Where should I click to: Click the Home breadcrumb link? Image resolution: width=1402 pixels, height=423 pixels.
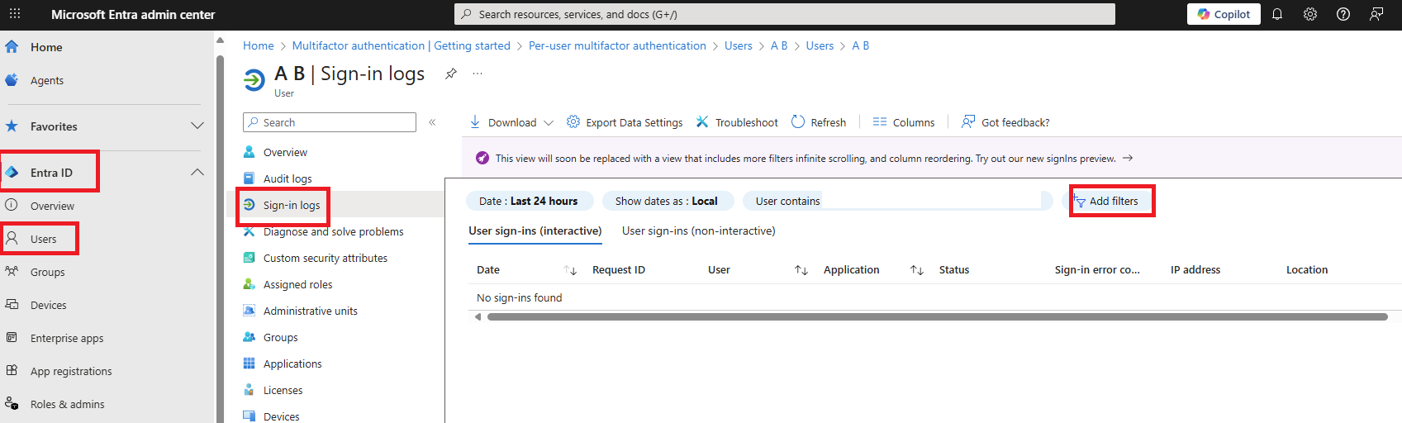pyautogui.click(x=258, y=45)
